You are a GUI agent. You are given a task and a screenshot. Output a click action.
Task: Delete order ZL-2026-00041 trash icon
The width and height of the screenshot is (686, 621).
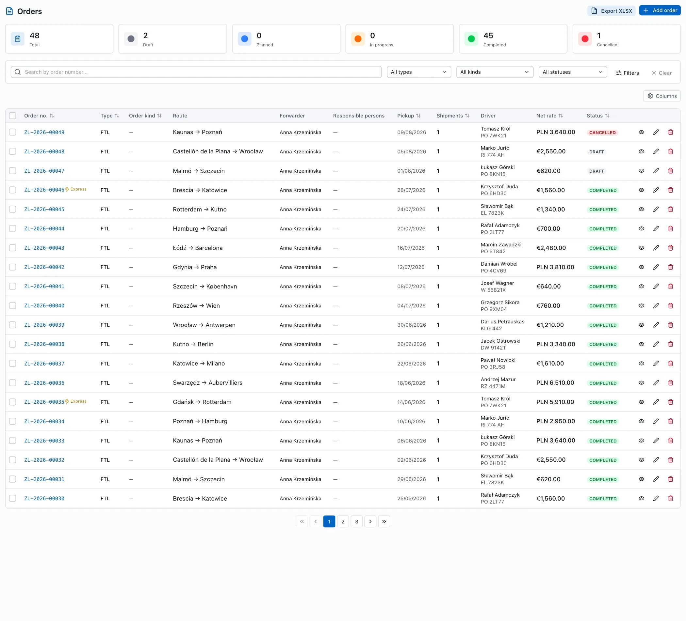coord(670,286)
